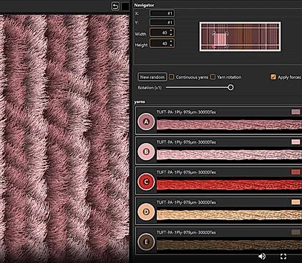
Task: Click yarn C's TUFT-PA-1Ply name label
Action: tap(186, 172)
